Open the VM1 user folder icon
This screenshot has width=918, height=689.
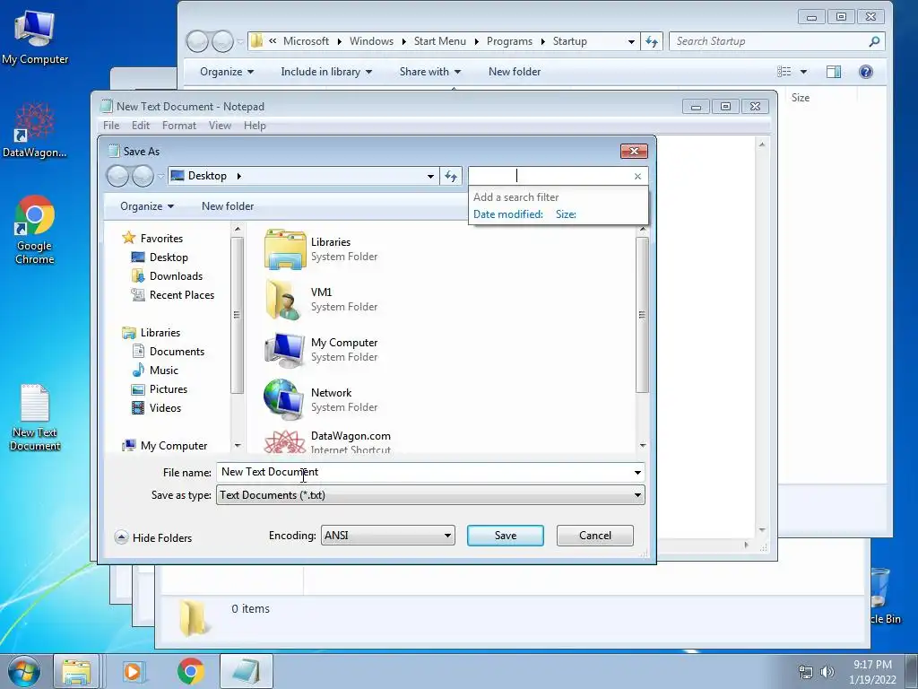tap(285, 300)
